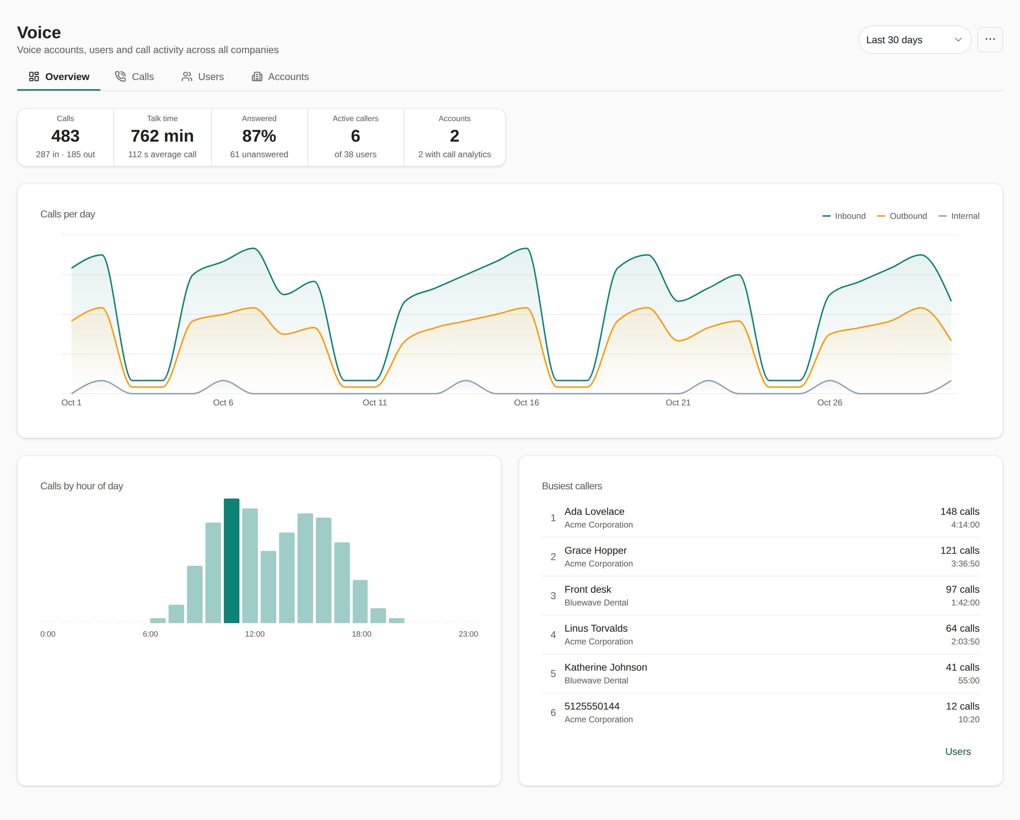
Task: Click the 112 s average call text
Action: point(162,154)
